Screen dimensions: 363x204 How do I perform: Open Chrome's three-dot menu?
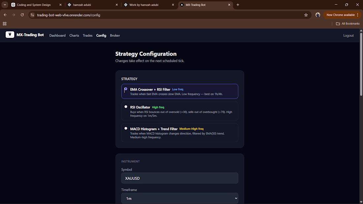[x=358, y=15]
